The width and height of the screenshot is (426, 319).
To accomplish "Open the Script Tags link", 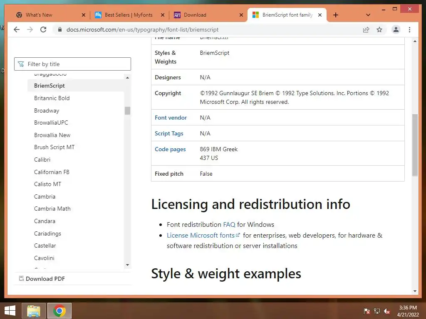I will [x=169, y=133].
